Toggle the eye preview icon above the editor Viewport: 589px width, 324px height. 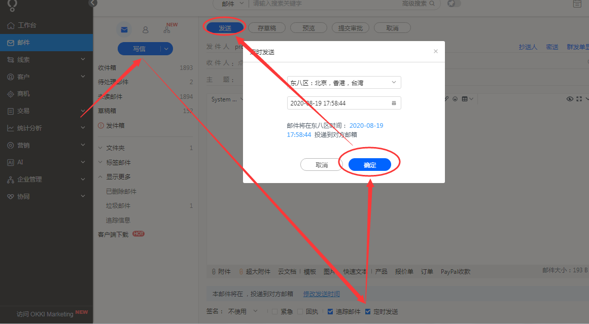[570, 99]
